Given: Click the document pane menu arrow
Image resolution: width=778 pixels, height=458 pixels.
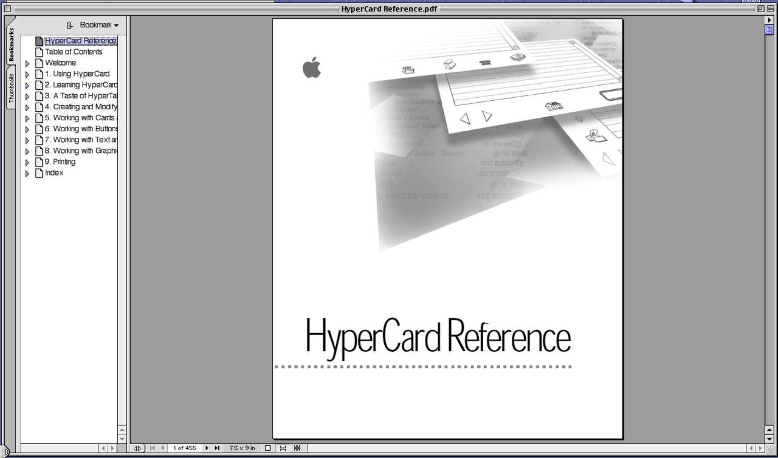Looking at the screenshot, I should [769, 21].
